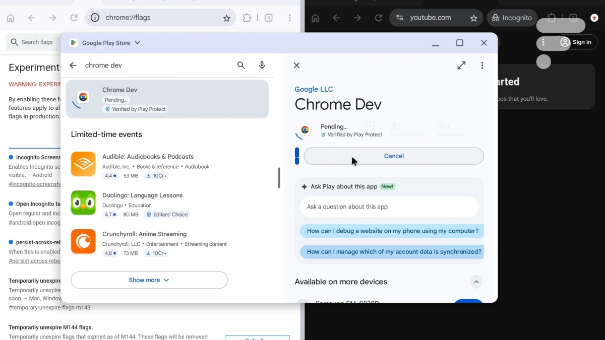Open the Google LLC developer link

coord(314,89)
